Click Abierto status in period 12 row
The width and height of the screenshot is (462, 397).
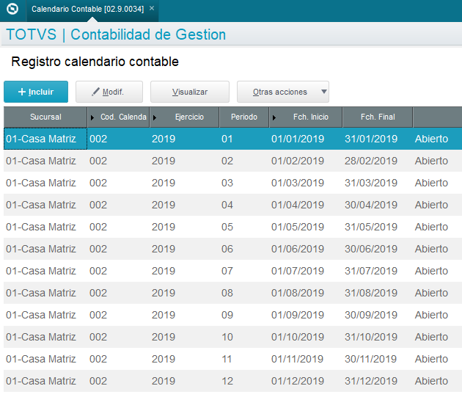point(431,381)
